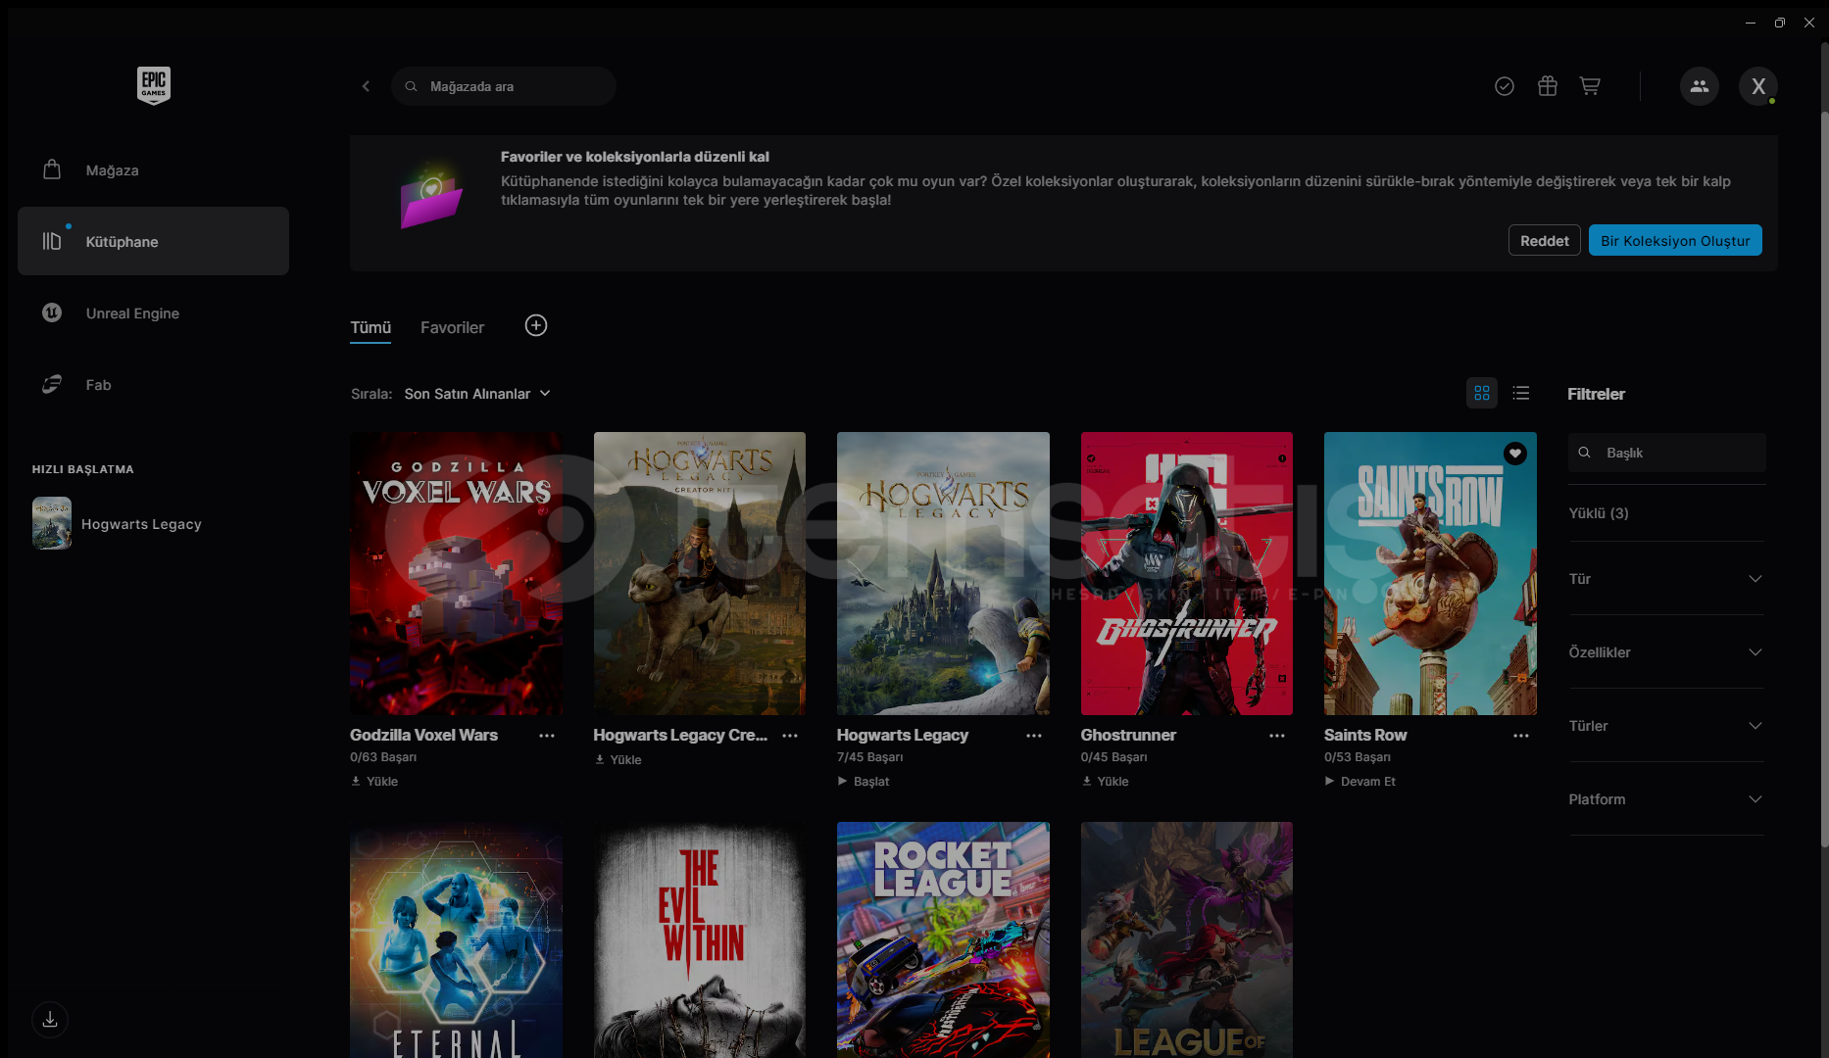This screenshot has height=1058, width=1829.
Task: Unfavorite Saints Row using the heart icon
Action: (x=1515, y=453)
